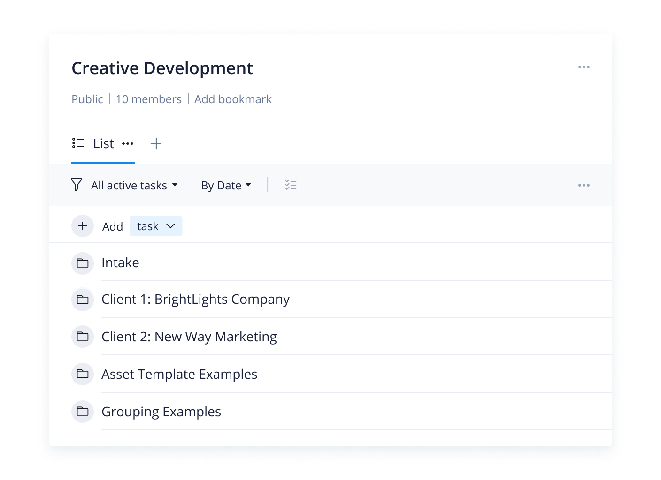
Task: Click the Public sharing status link
Action: click(x=87, y=99)
